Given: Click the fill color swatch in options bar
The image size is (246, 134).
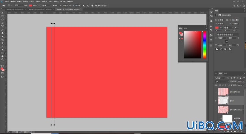Looking at the screenshot, I should 30,6.
